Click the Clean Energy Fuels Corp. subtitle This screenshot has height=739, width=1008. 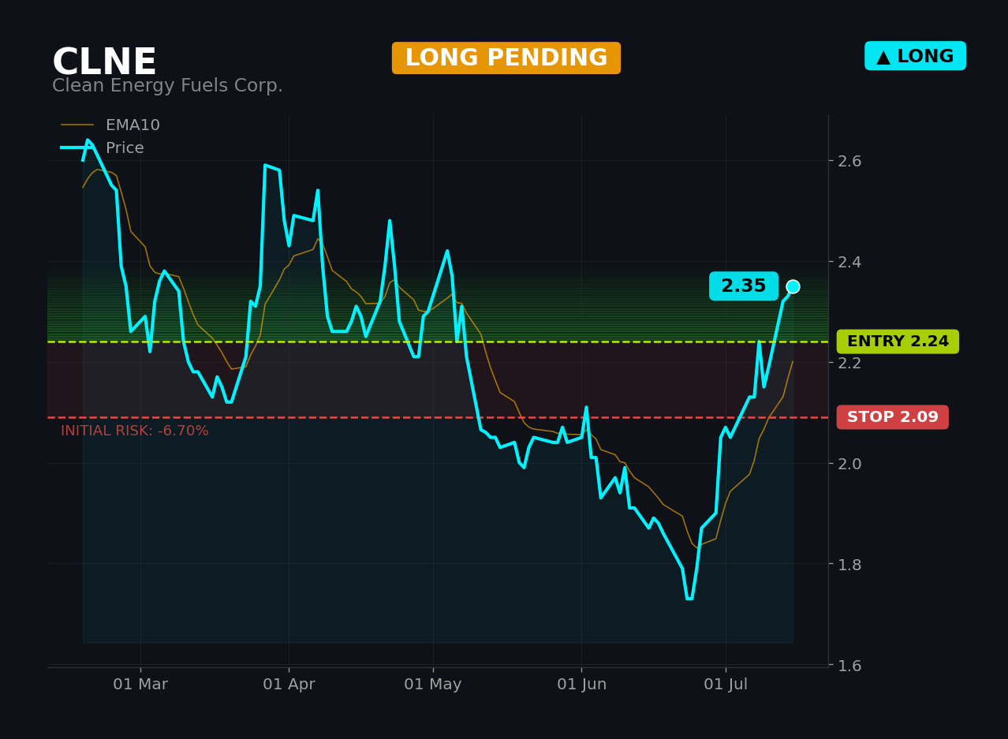point(167,86)
